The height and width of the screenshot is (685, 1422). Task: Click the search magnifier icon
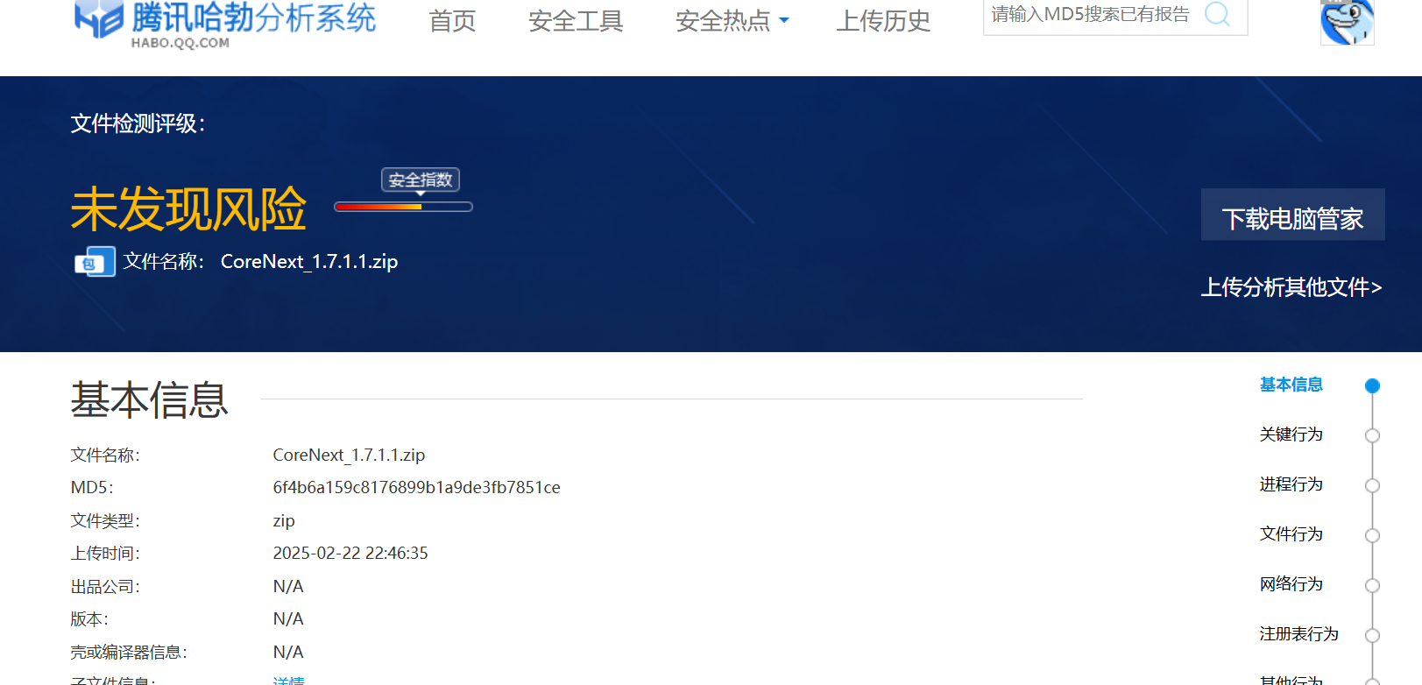click(x=1217, y=14)
